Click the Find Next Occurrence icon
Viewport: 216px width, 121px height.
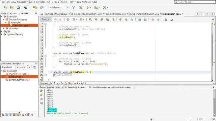click(x=102, y=19)
